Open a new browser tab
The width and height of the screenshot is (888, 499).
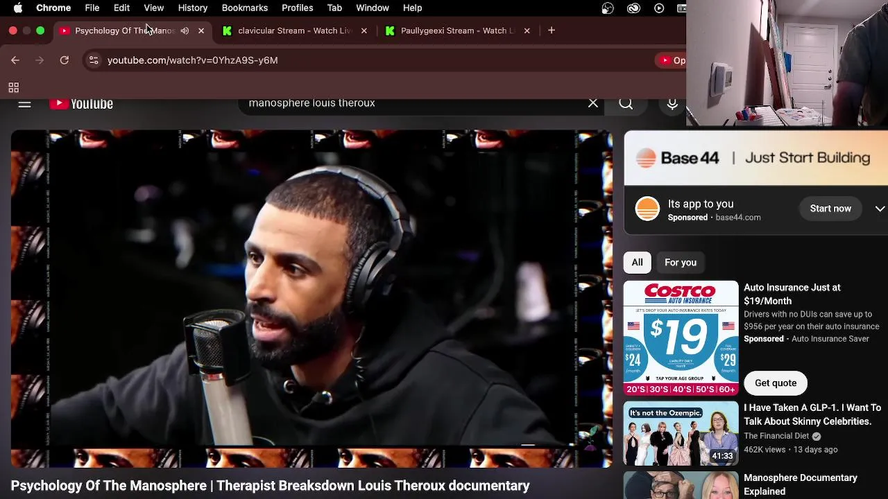pyautogui.click(x=552, y=30)
